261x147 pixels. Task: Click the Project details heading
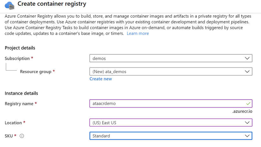point(20,48)
